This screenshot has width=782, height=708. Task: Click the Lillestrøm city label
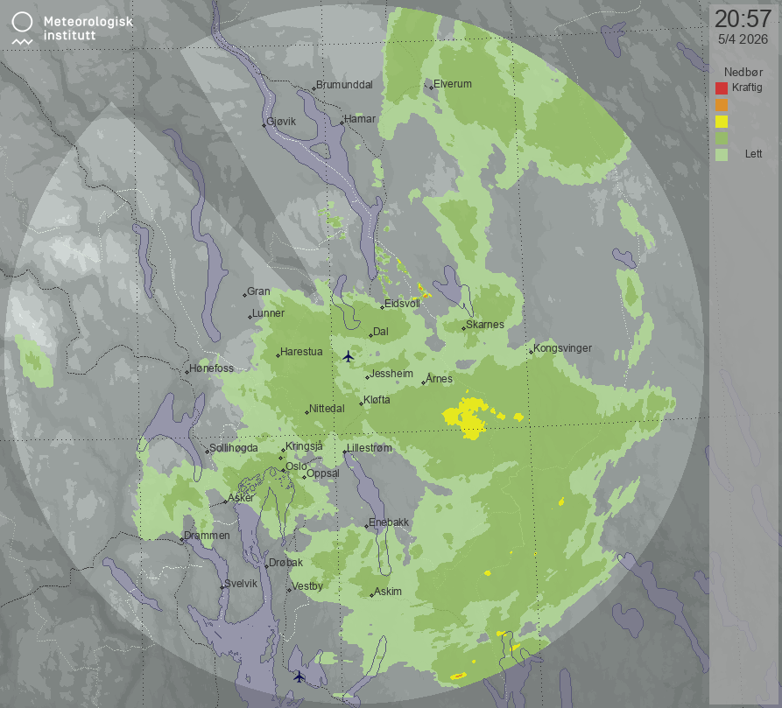point(370,447)
